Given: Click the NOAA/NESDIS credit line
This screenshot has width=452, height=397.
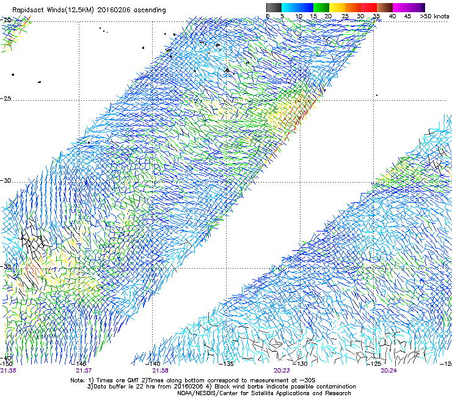Looking at the screenshot, I should pyautogui.click(x=264, y=393).
